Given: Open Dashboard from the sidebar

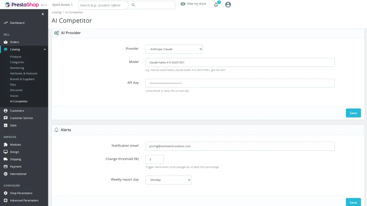Looking at the screenshot, I should coord(17,23).
